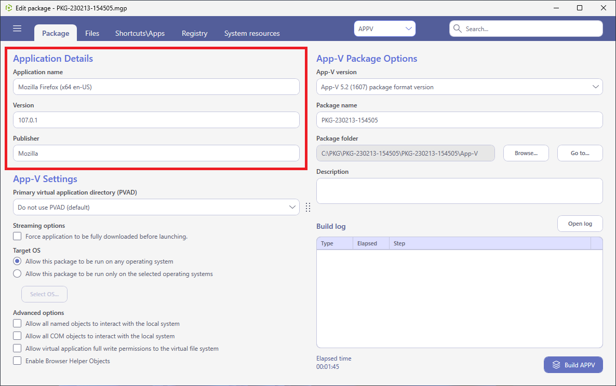Click the app logo in title bar
This screenshot has height=386, width=616.
click(9, 8)
